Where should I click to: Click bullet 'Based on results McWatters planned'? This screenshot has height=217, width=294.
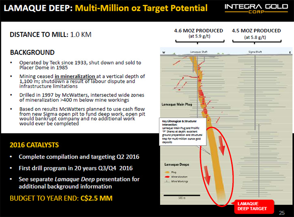(x=82, y=116)
